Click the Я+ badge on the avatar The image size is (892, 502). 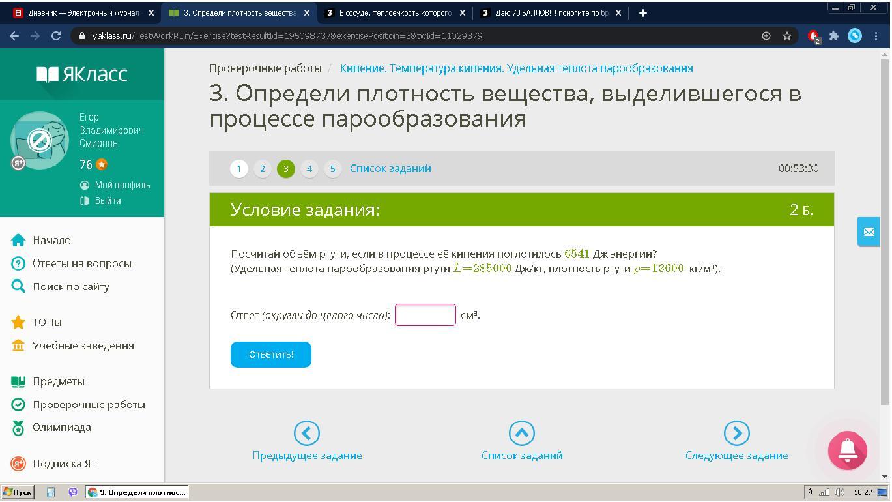[x=18, y=163]
